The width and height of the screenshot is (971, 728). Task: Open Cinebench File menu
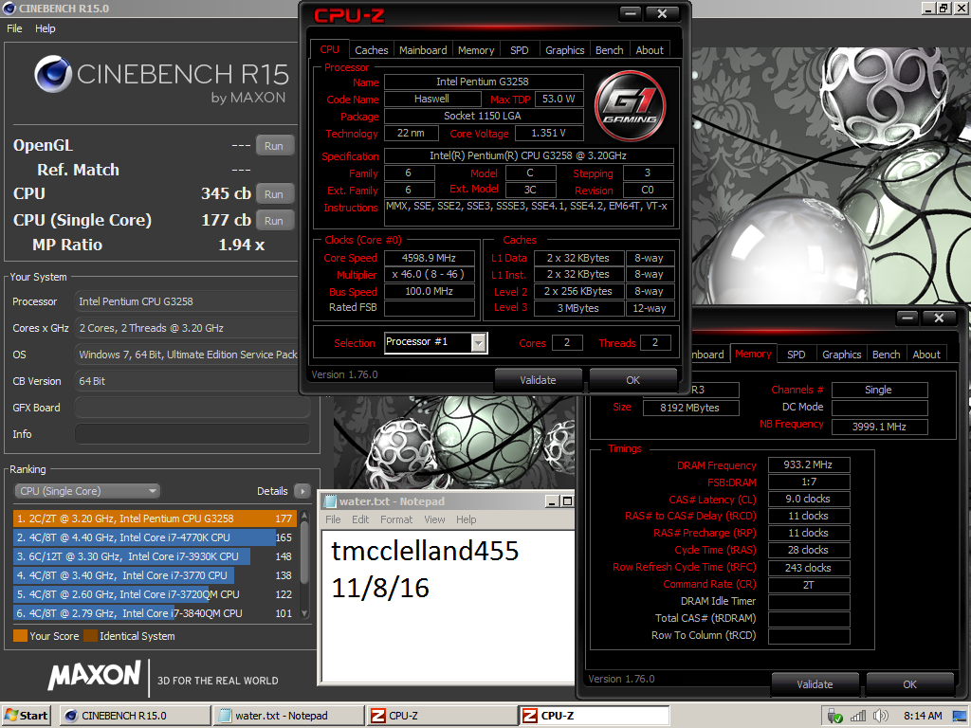(14, 28)
